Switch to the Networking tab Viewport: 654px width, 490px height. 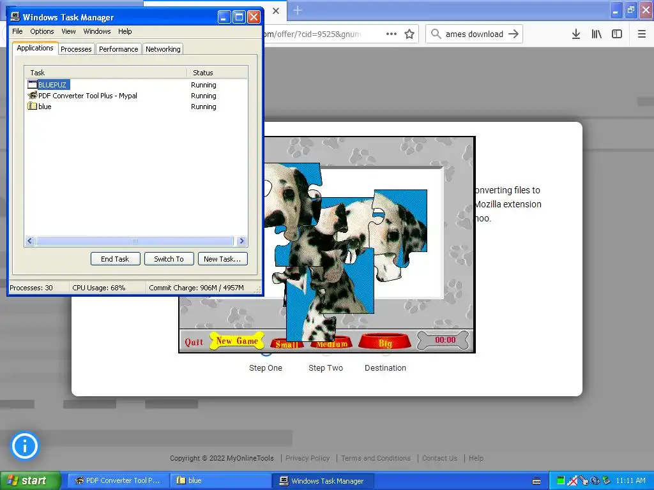163,48
